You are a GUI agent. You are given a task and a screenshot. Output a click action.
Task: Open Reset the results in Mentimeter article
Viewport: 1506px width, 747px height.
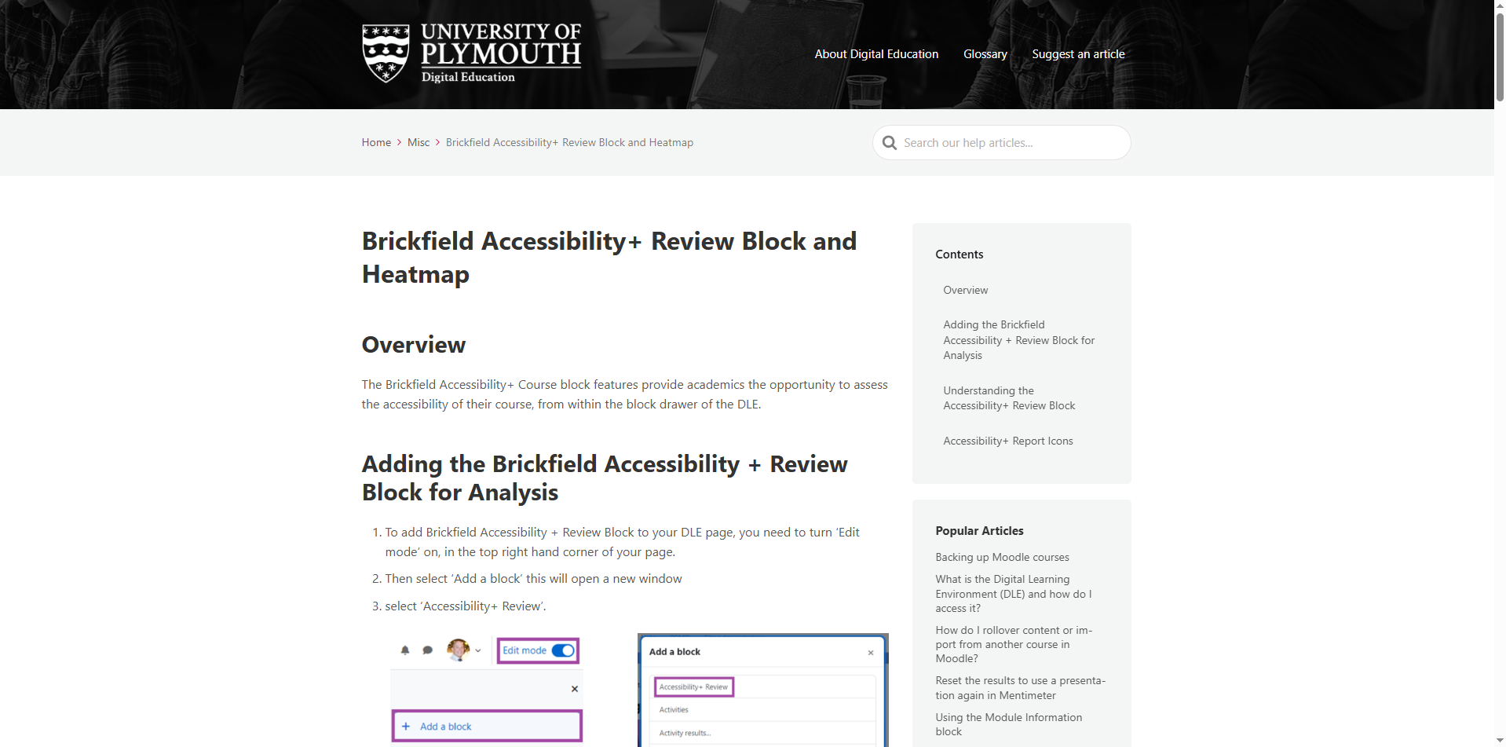tap(1020, 688)
